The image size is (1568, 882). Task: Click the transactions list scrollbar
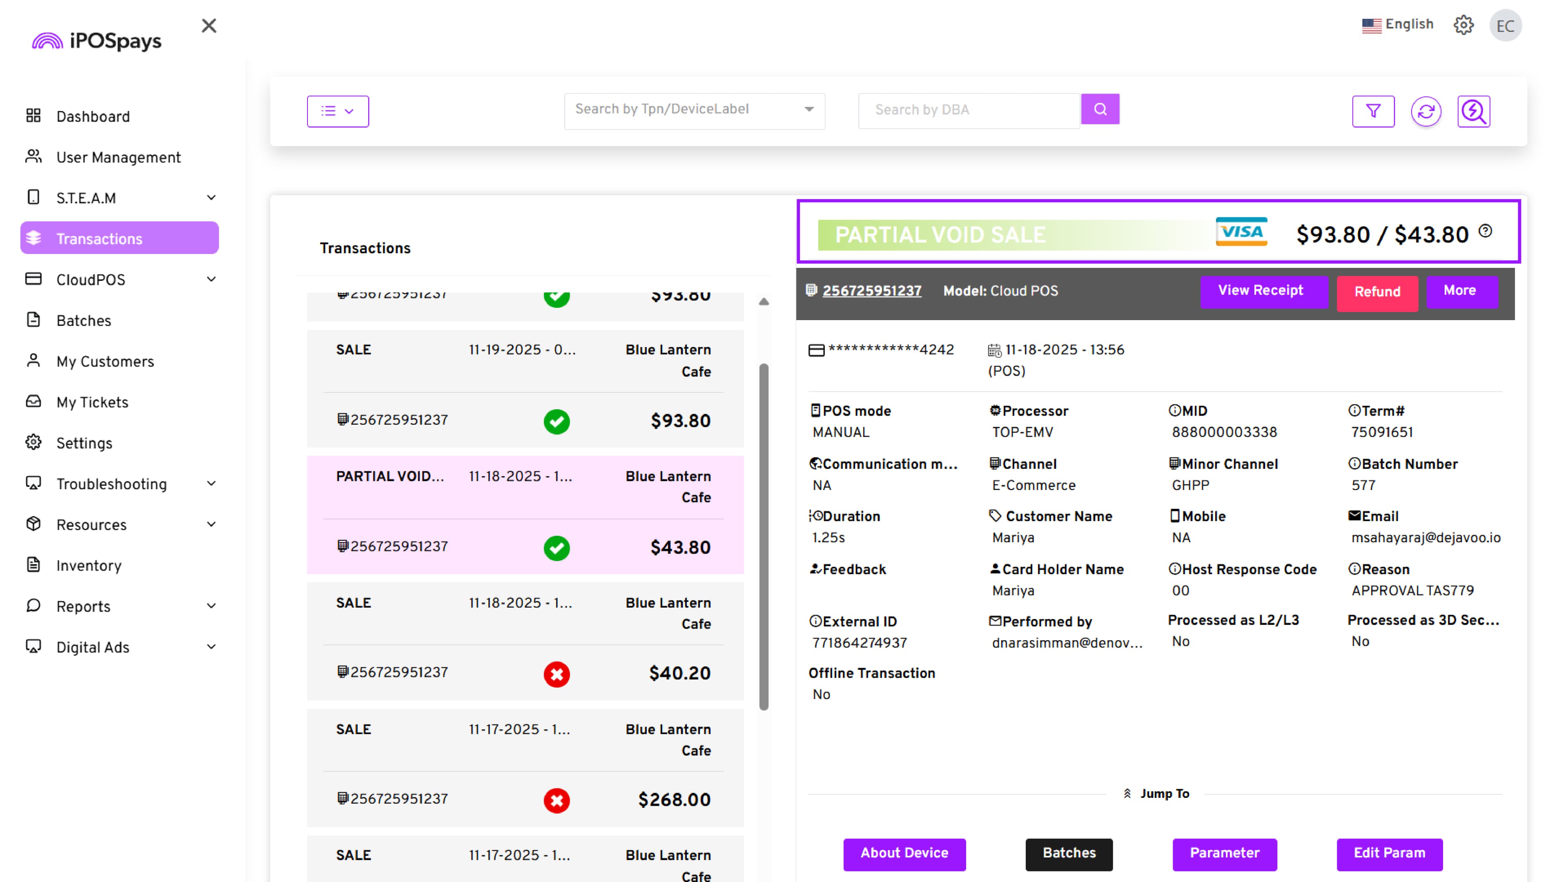point(763,536)
